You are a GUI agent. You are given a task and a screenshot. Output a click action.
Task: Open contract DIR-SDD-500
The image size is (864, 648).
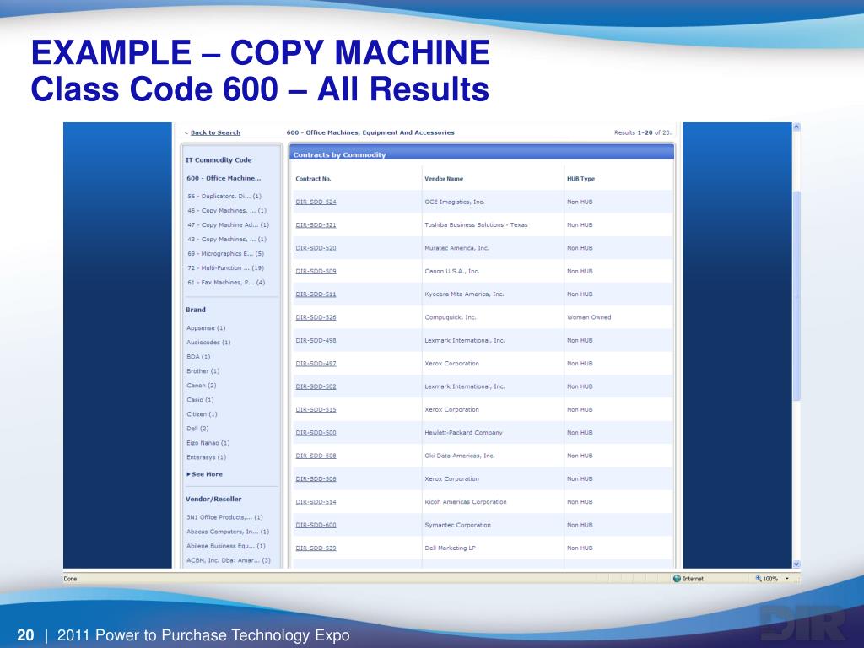[316, 433]
